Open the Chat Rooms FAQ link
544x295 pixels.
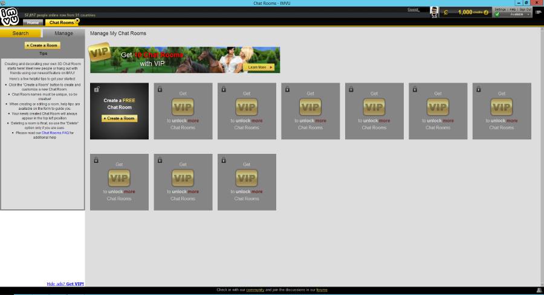[55, 133]
